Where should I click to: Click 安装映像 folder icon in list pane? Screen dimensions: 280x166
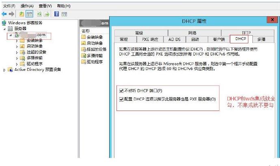(84, 37)
